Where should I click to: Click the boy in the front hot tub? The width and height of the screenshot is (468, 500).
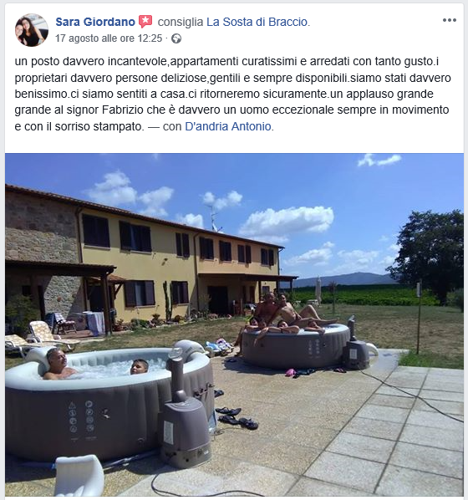tap(140, 367)
